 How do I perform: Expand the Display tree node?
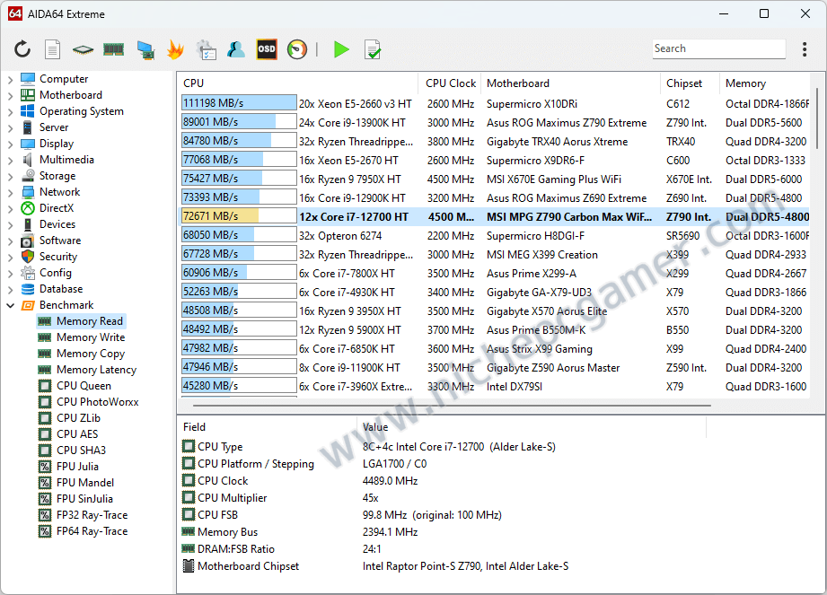pos(10,144)
